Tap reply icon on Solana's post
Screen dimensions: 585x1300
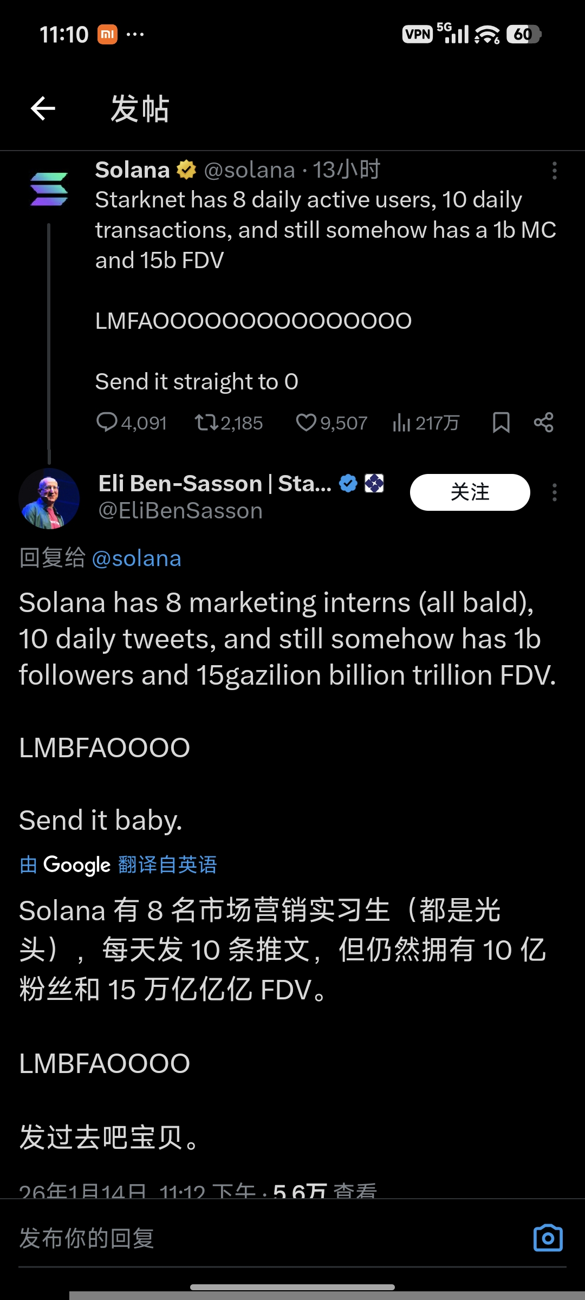click(107, 422)
